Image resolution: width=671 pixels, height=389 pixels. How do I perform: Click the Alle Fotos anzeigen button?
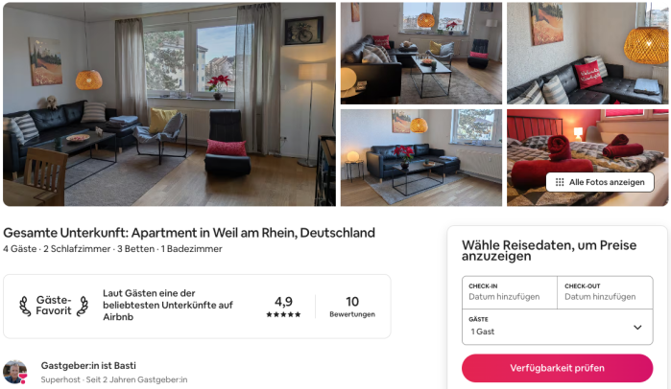(x=600, y=182)
